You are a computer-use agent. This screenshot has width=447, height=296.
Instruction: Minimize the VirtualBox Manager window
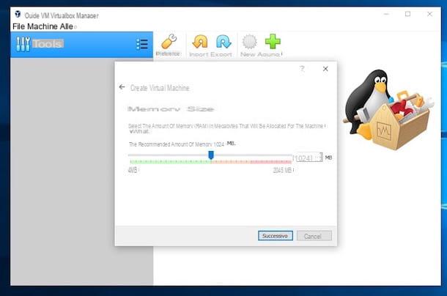click(x=386, y=14)
